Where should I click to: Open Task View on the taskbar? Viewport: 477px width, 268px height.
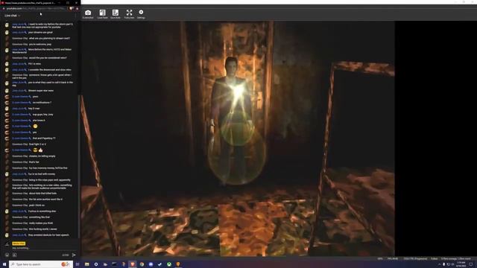[x=78, y=264]
